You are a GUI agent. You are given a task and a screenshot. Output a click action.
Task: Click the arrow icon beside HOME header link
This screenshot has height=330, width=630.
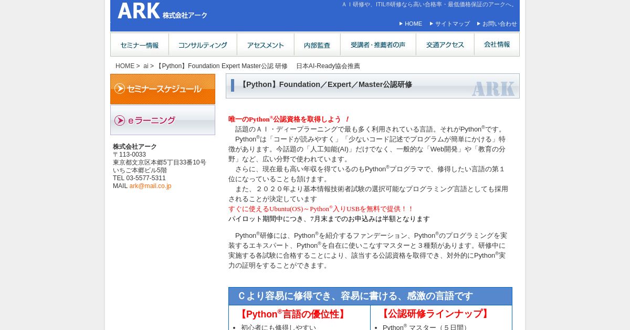[x=401, y=24]
